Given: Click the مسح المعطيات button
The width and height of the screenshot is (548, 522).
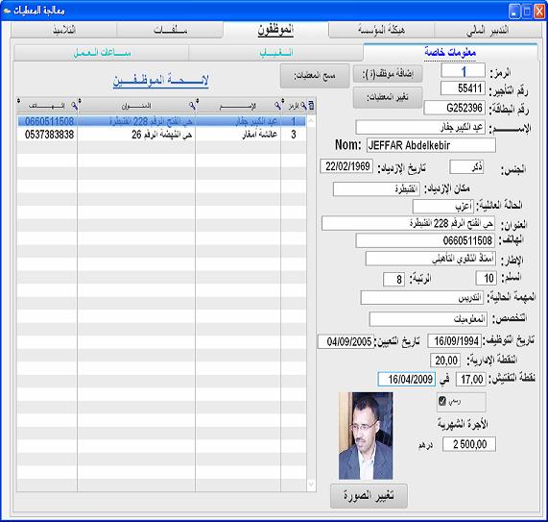Looking at the screenshot, I should [315, 76].
